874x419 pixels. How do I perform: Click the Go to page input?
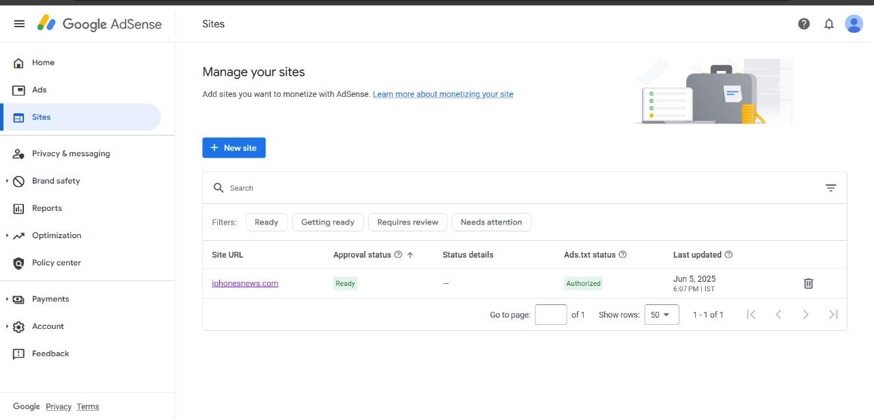[551, 315]
